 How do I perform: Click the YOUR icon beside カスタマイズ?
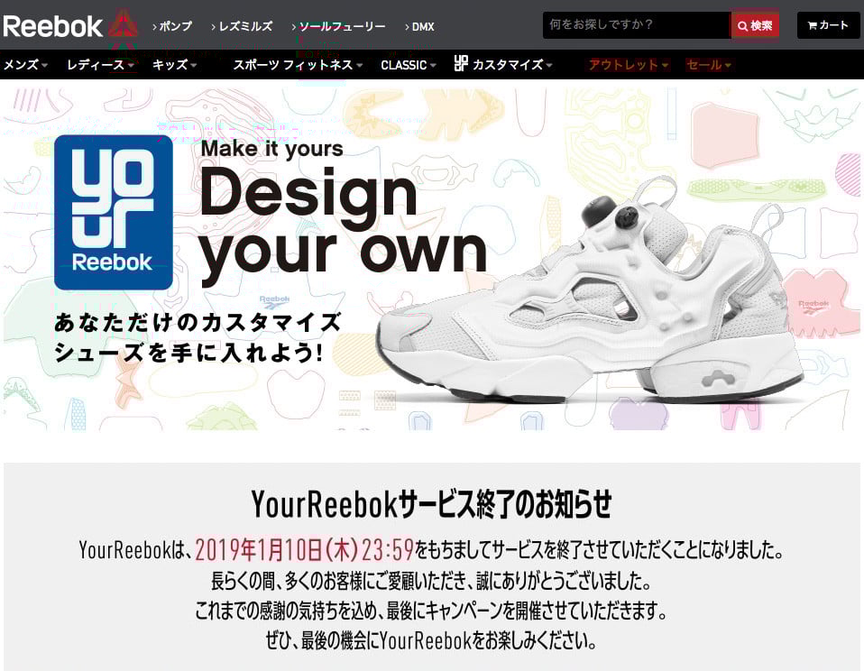[x=461, y=64]
